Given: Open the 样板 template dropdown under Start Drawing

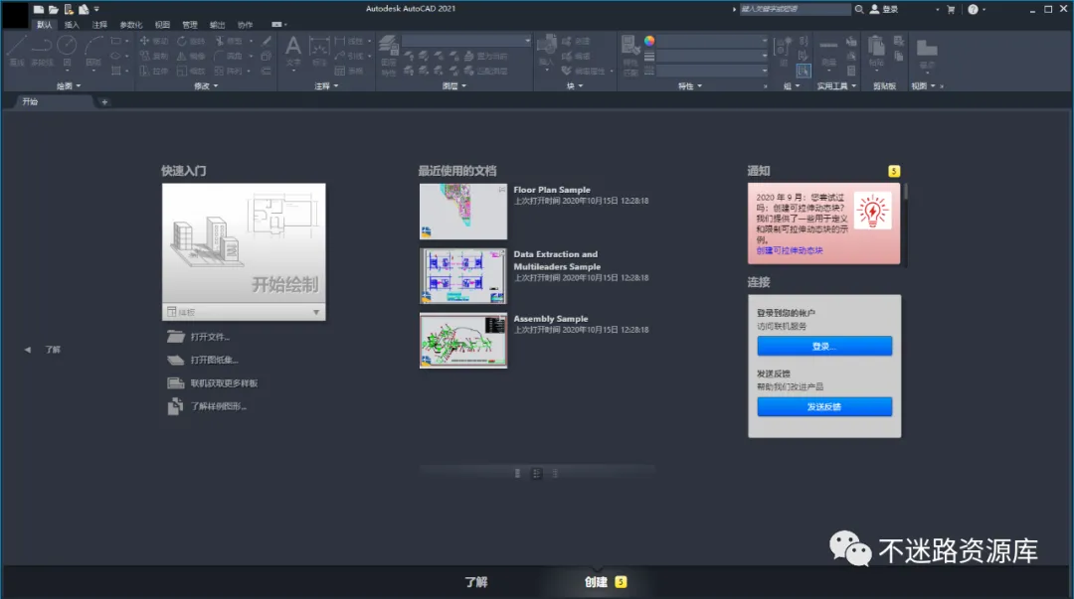Looking at the screenshot, I should coord(244,312).
